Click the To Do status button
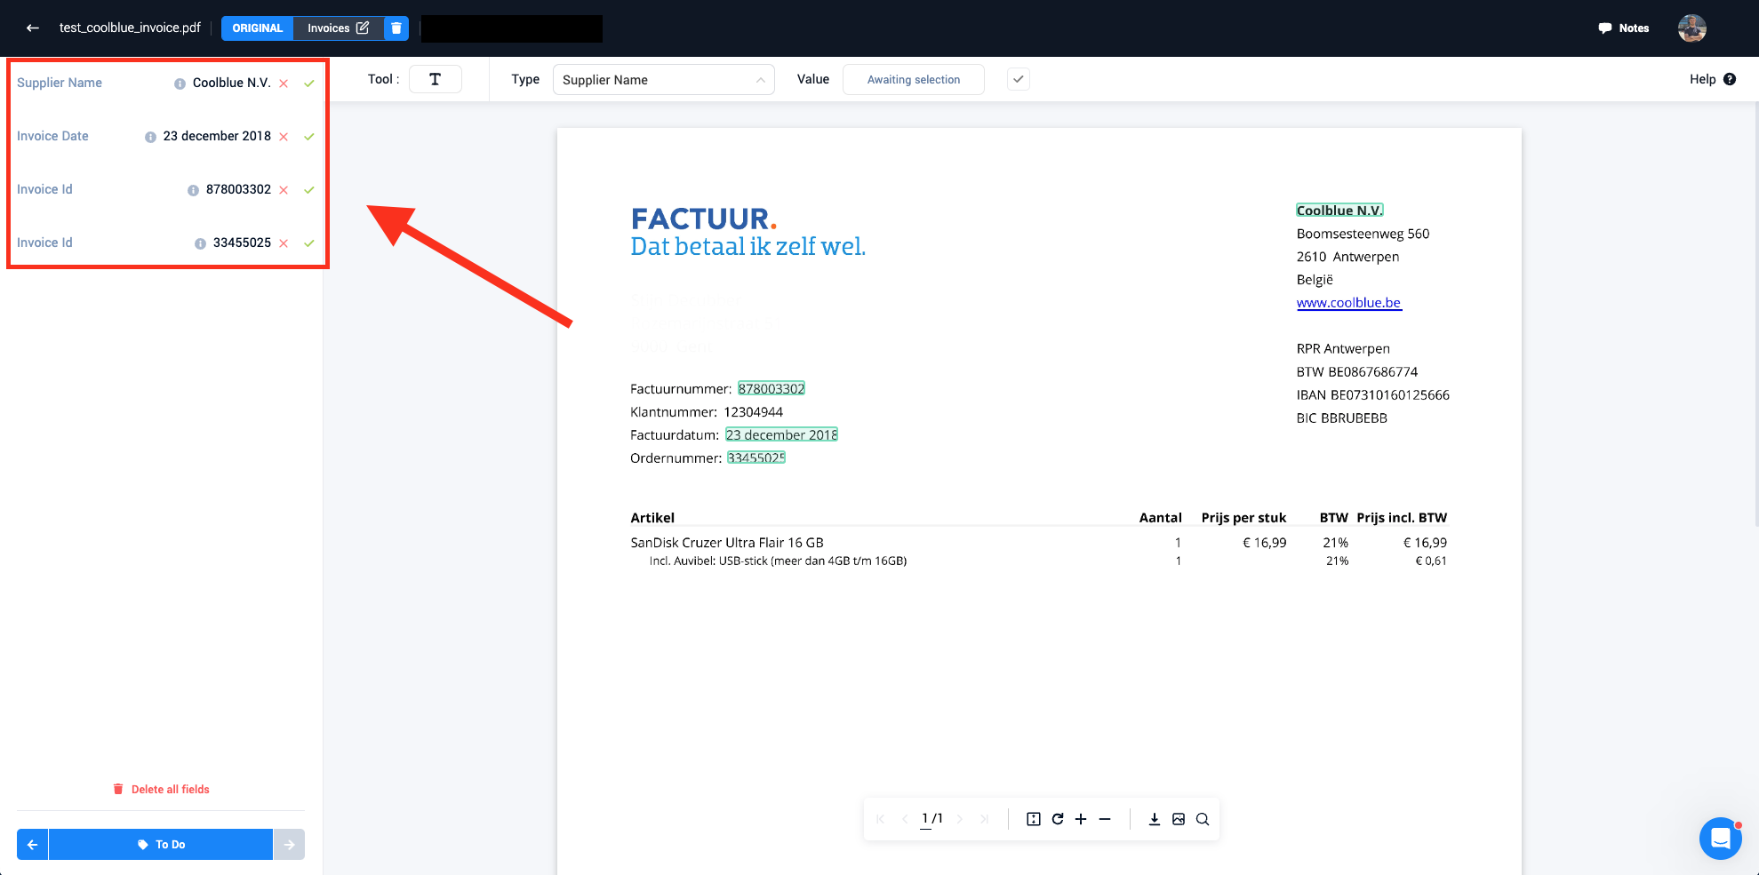This screenshot has width=1759, height=875. (x=161, y=844)
